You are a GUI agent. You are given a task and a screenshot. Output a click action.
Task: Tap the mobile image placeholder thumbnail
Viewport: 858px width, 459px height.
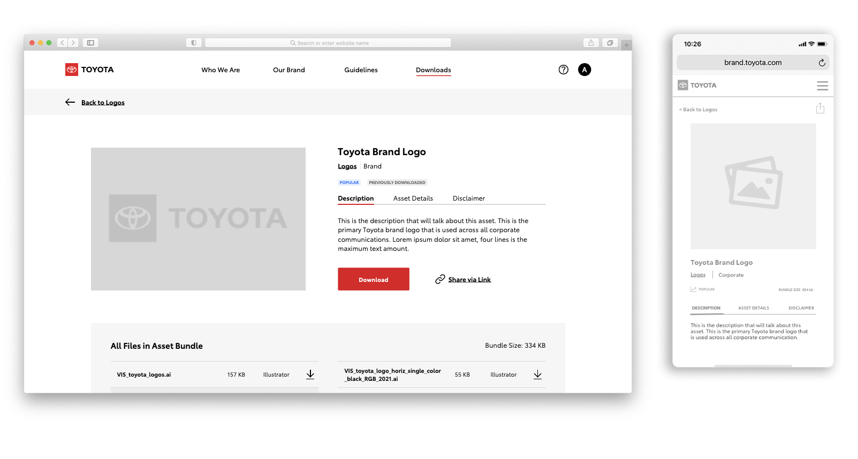click(x=753, y=186)
